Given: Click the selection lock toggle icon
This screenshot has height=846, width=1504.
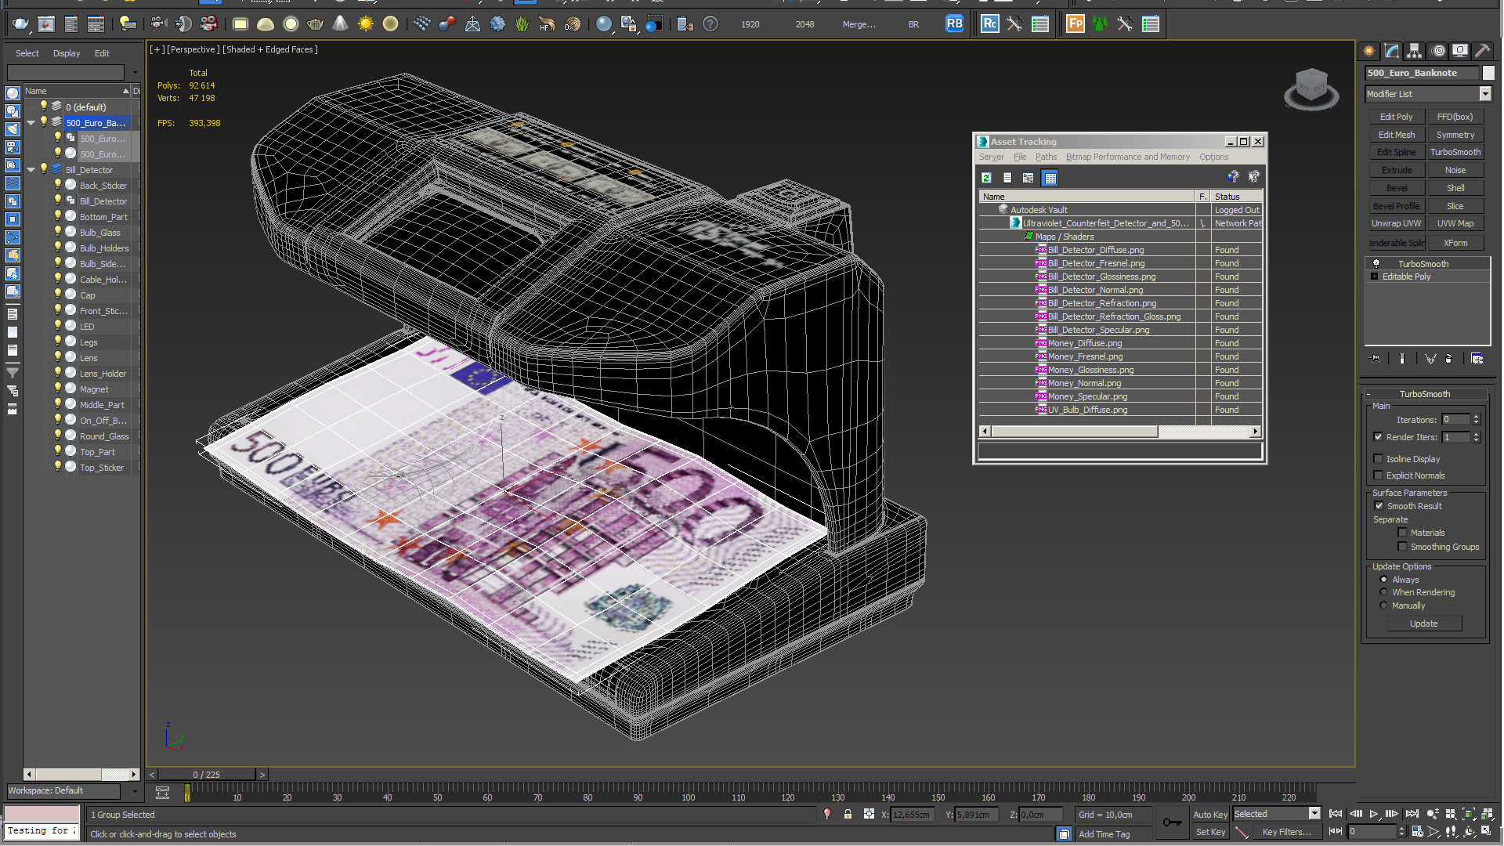Looking at the screenshot, I should pos(848,814).
